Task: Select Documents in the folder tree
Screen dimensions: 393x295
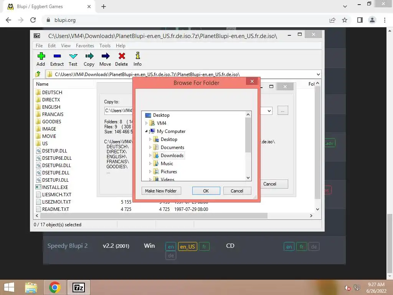Action: 172,147
